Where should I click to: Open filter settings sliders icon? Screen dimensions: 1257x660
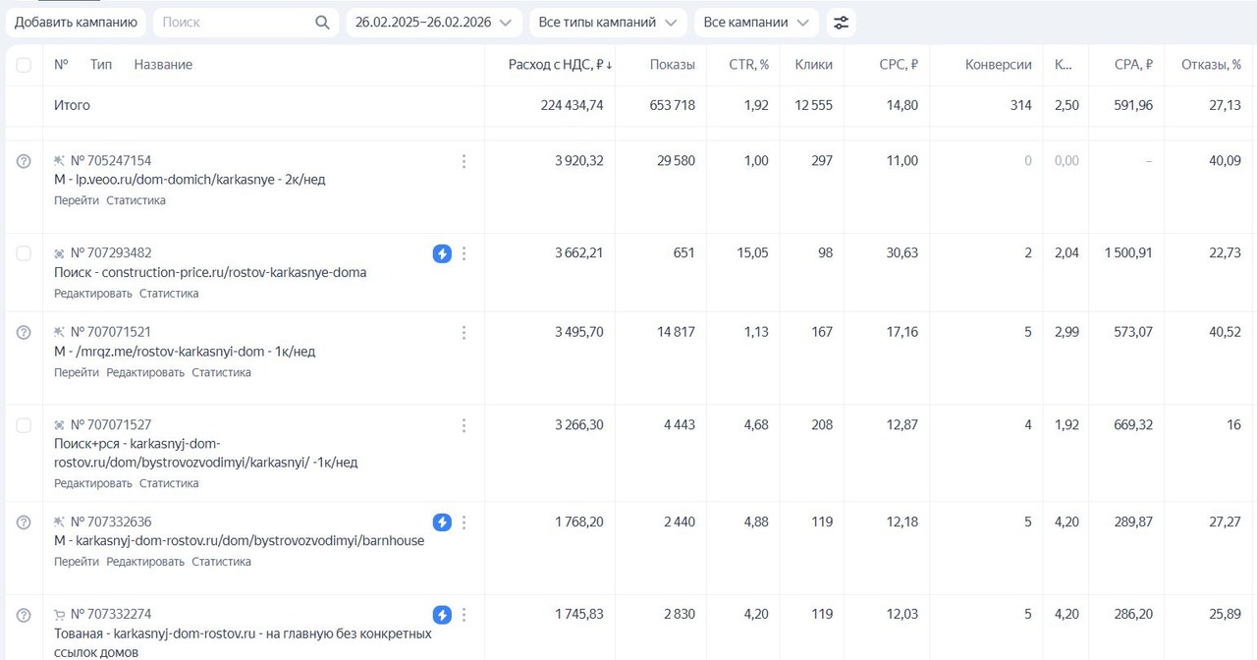pyautogui.click(x=841, y=23)
